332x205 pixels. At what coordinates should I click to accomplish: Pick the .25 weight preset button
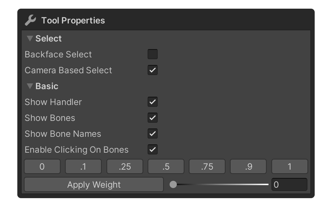pos(125,167)
